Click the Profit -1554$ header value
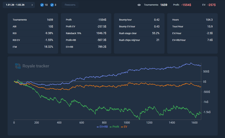This screenshot has width=225, height=138. 186,5
